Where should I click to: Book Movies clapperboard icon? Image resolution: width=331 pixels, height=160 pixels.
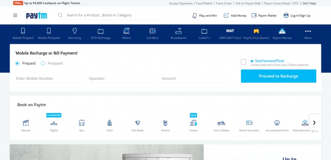pyautogui.click(x=26, y=123)
